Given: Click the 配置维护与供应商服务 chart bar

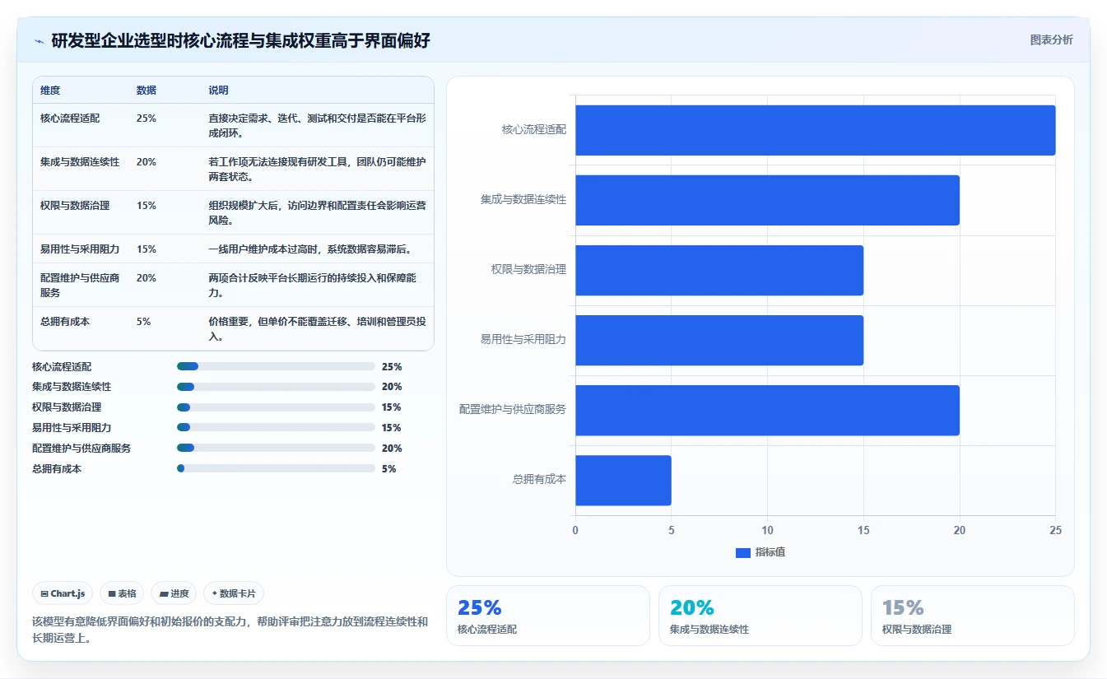Looking at the screenshot, I should point(767,410).
